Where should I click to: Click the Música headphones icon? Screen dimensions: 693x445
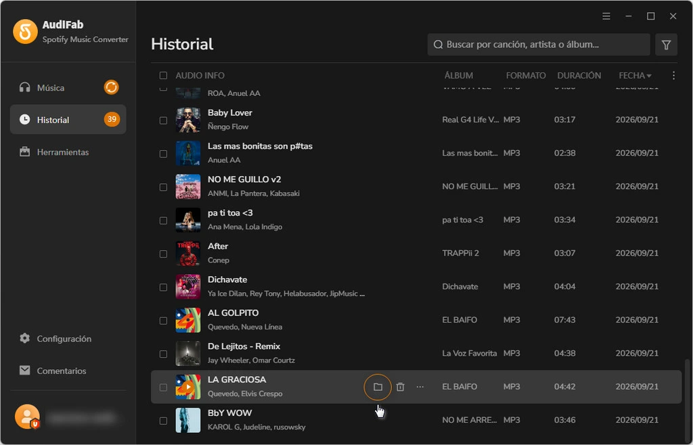click(25, 87)
